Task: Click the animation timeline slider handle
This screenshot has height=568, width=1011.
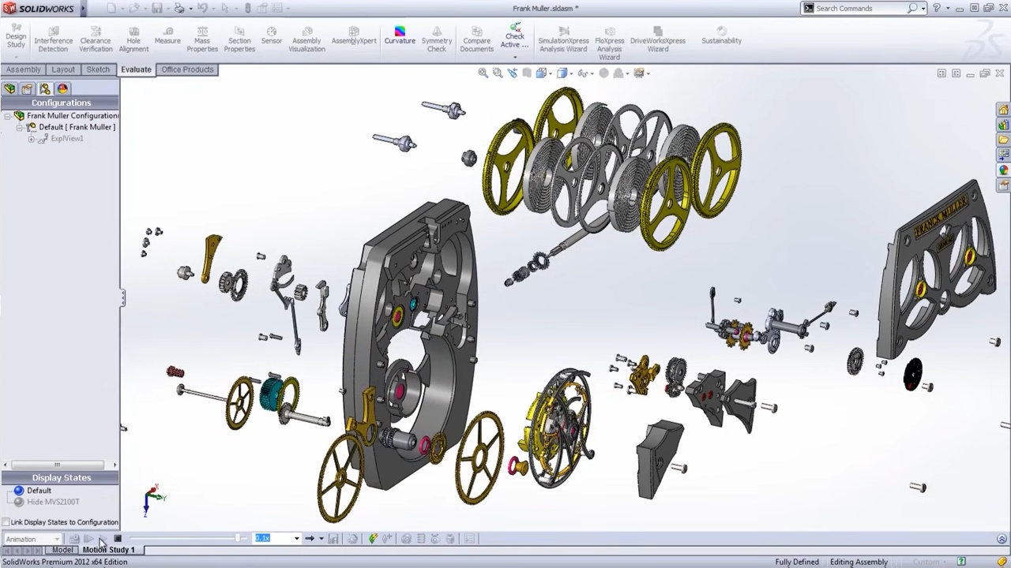Action: [x=239, y=539]
